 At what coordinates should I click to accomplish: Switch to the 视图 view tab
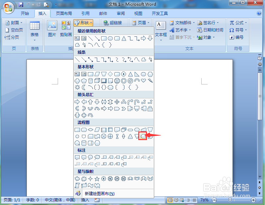[138, 14]
